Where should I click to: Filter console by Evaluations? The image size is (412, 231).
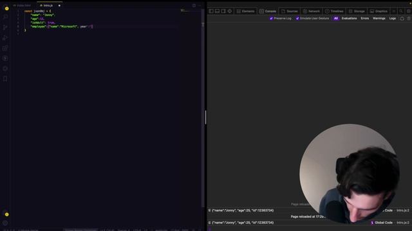349,19
